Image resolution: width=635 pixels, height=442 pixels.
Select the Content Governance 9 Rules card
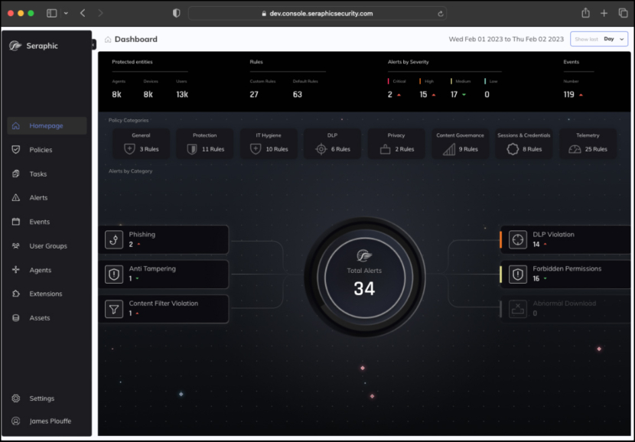tap(460, 144)
